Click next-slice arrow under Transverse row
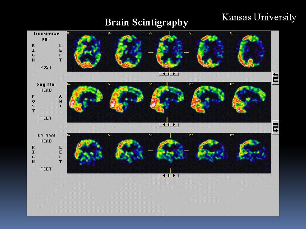This screenshot has height=229, width=306. click(174, 74)
